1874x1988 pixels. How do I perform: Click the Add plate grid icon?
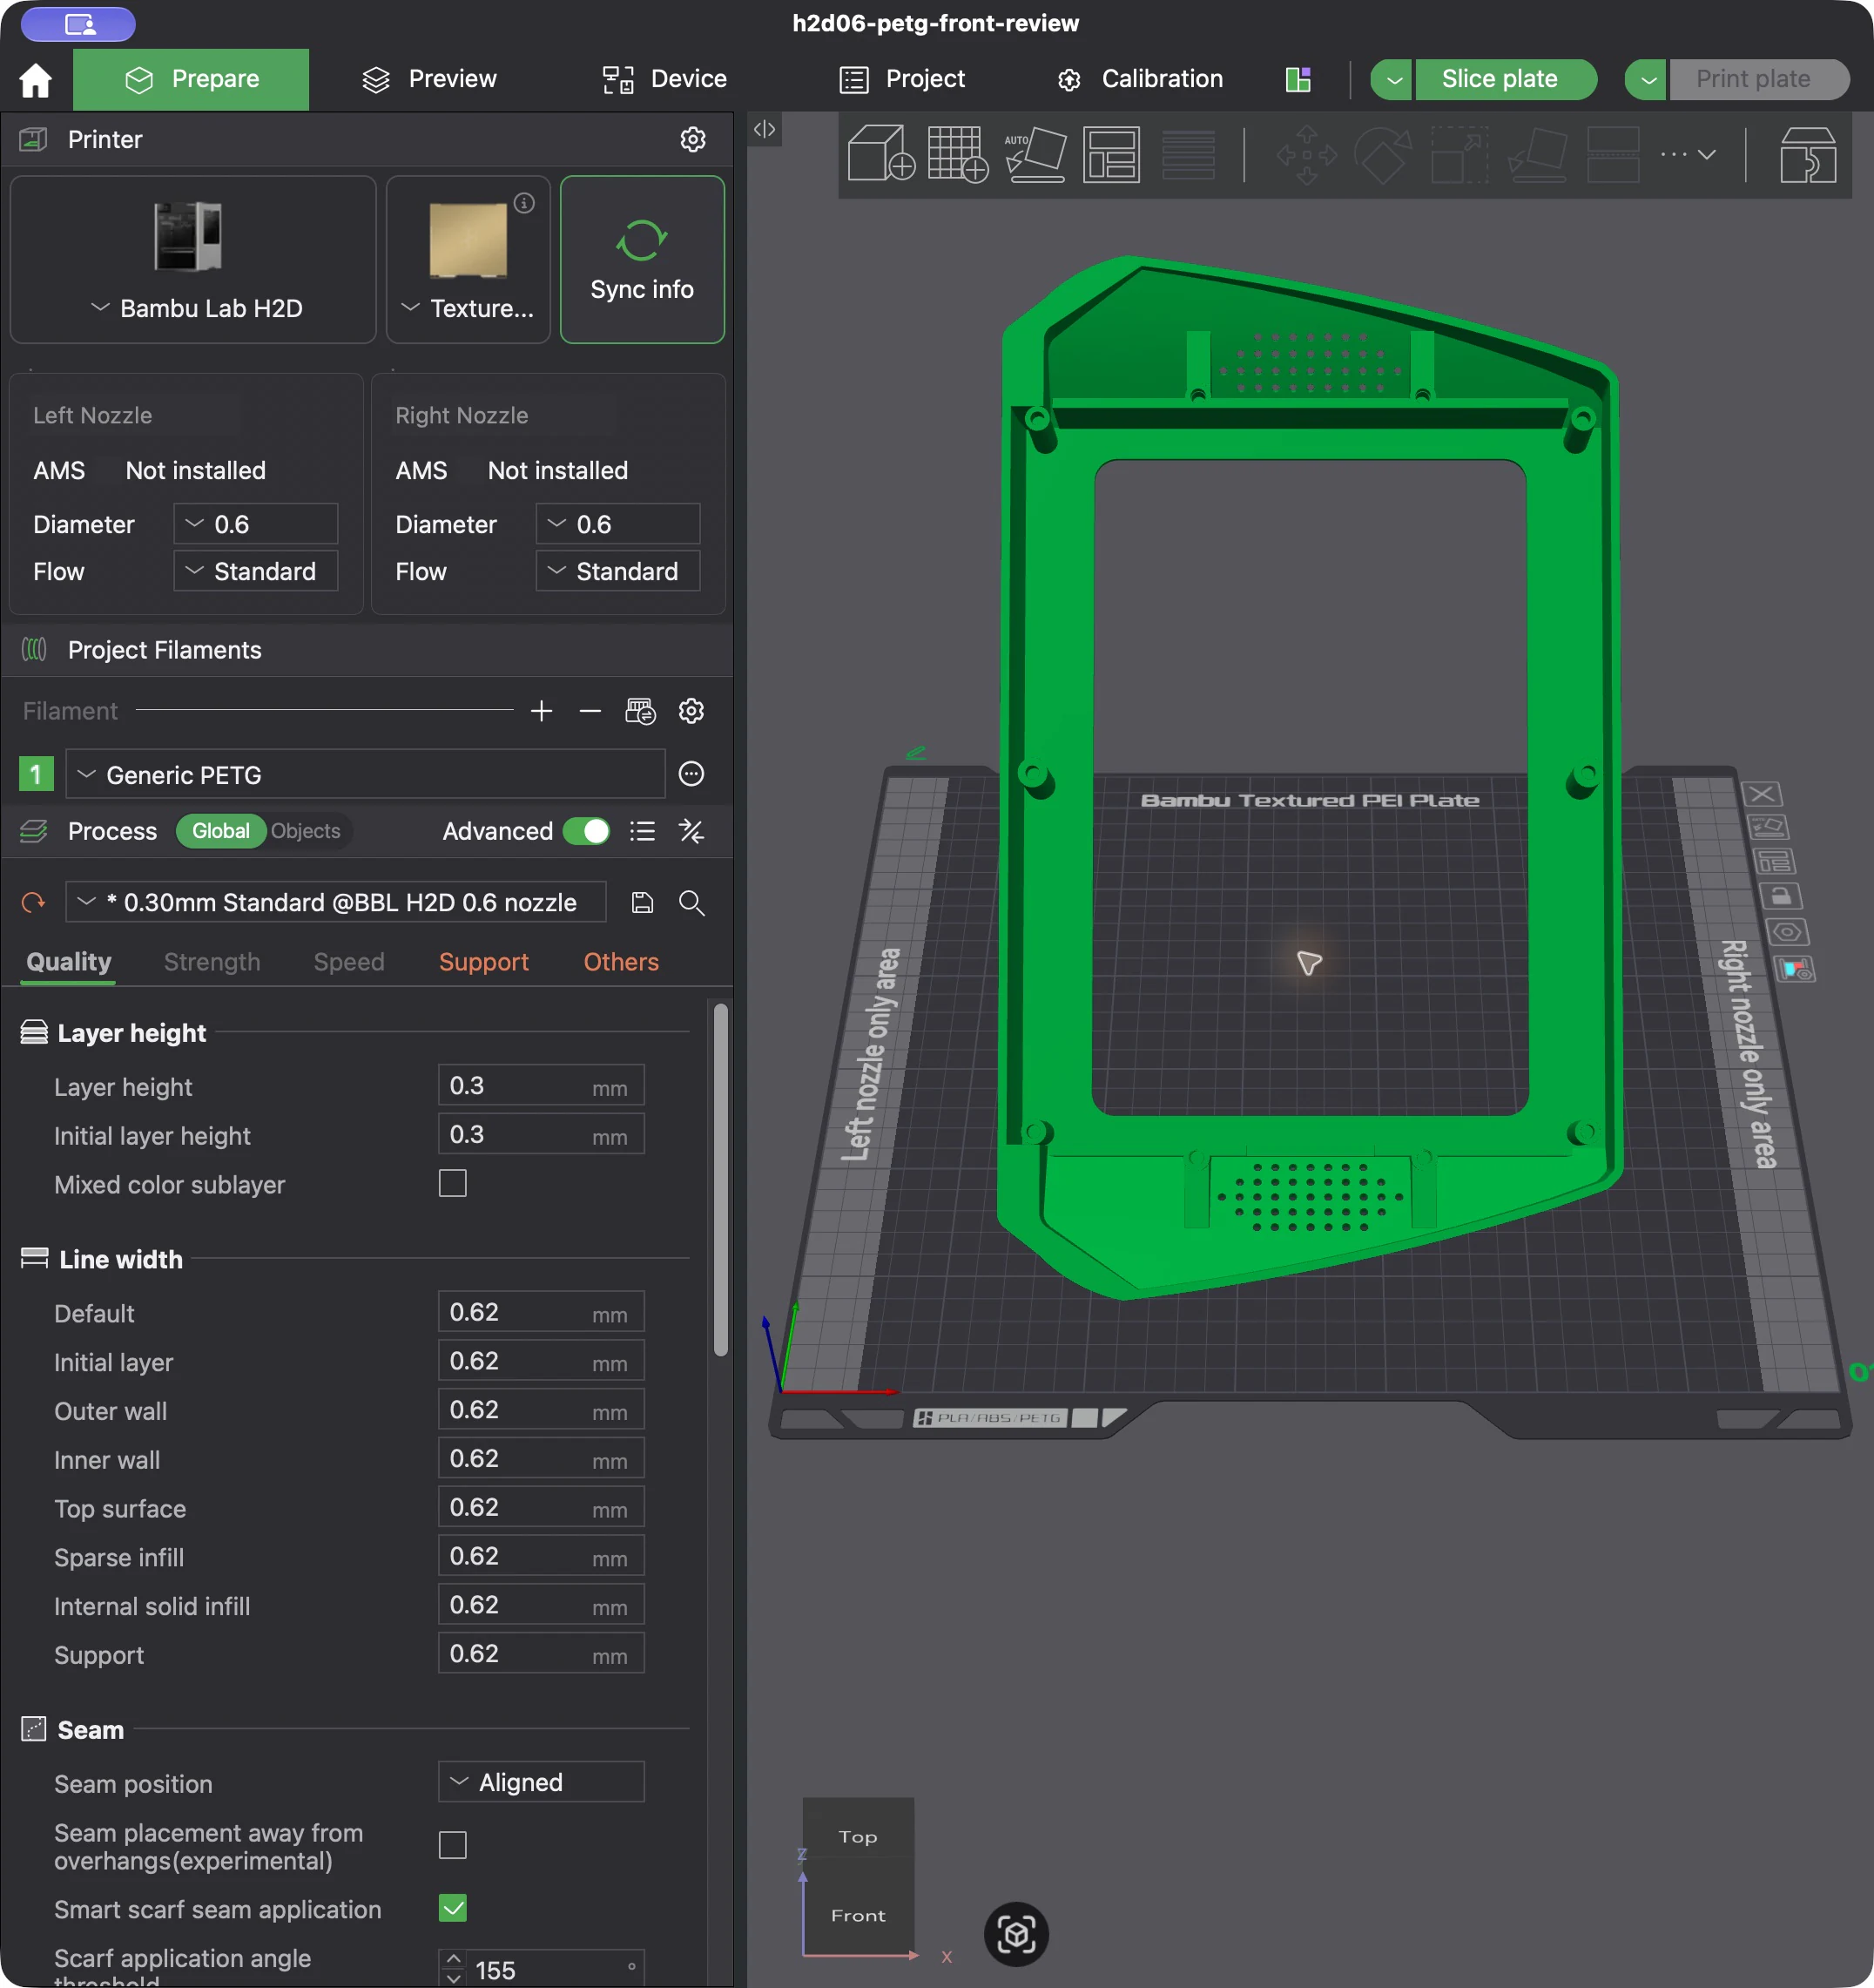click(956, 154)
